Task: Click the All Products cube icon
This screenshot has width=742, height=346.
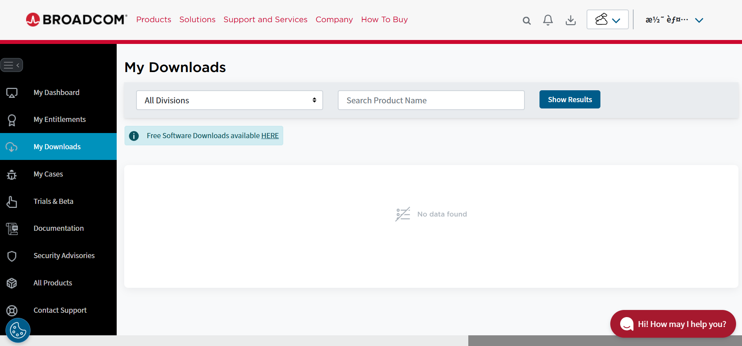Action: tap(12, 283)
